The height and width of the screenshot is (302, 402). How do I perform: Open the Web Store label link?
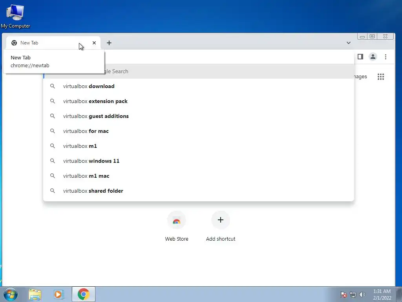coord(177,239)
